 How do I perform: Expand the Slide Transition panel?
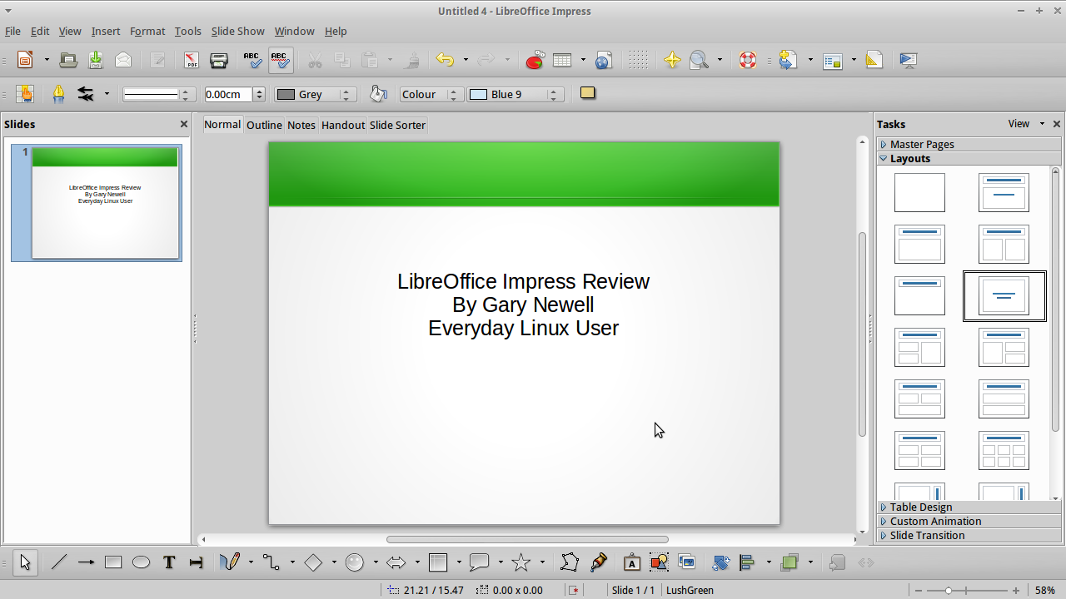coord(927,535)
